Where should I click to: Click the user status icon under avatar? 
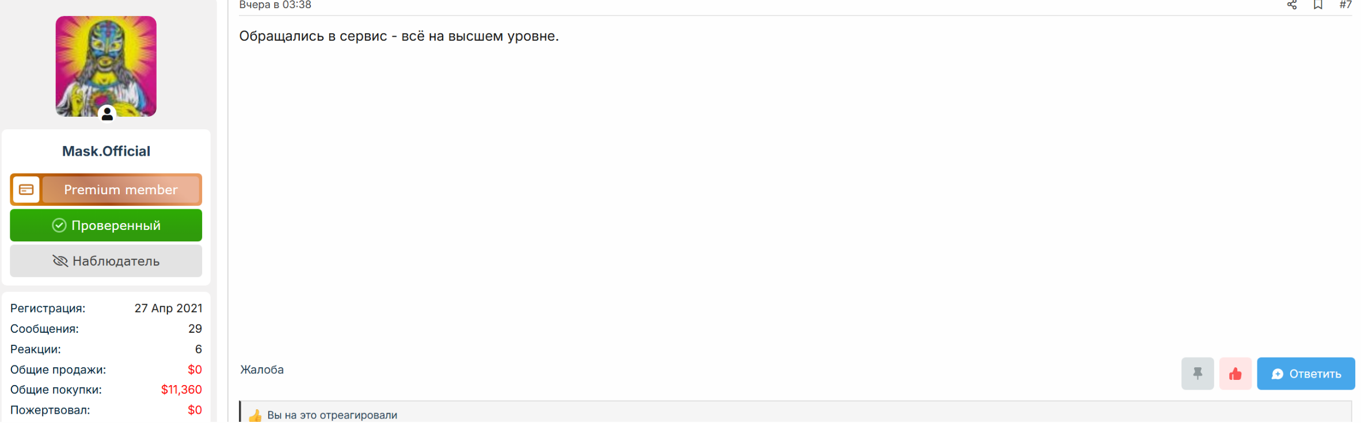pyautogui.click(x=107, y=114)
